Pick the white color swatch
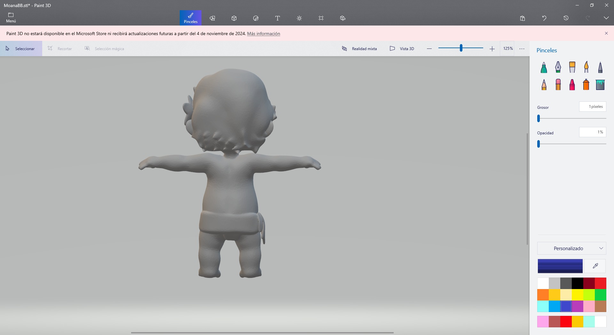Image resolution: width=614 pixels, height=335 pixels. coord(543,283)
